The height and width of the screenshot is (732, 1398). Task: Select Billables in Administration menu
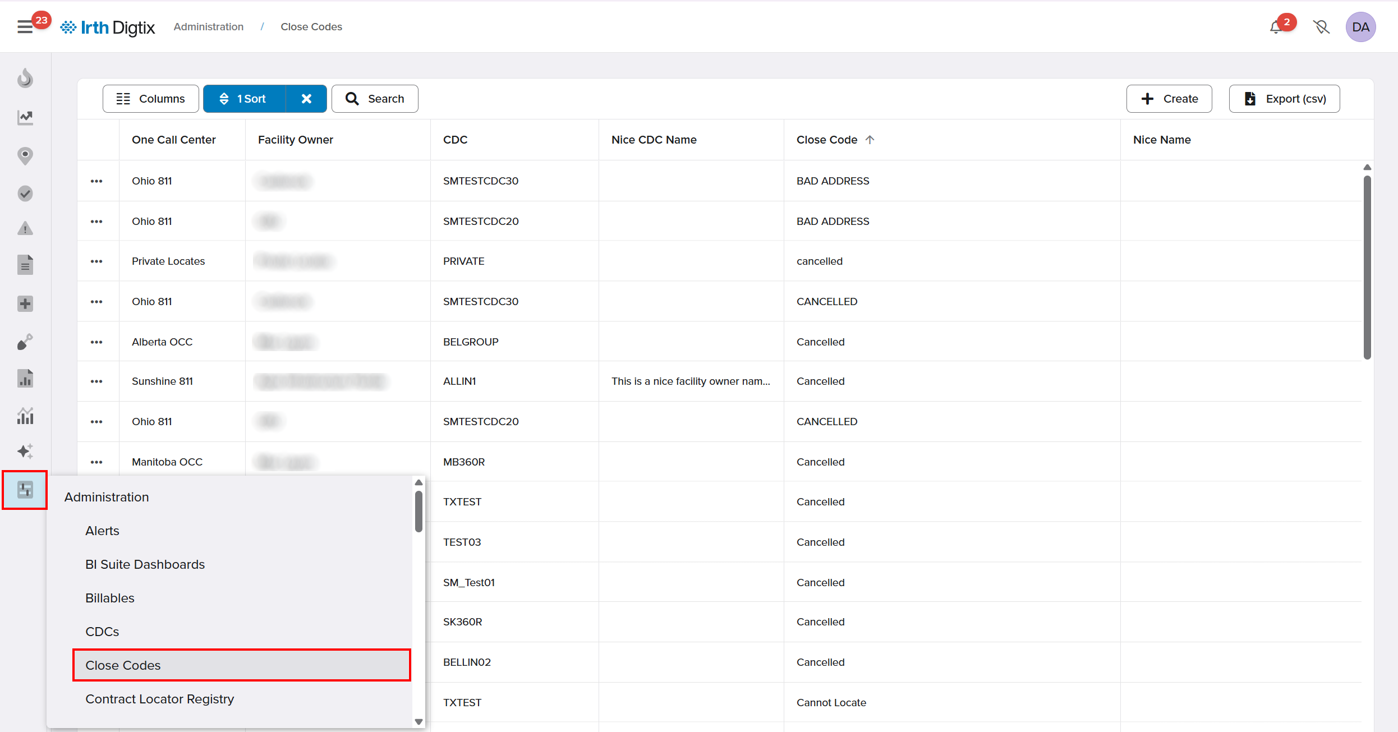click(110, 598)
